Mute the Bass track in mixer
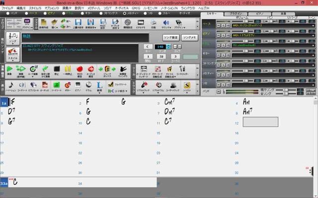This screenshot has width=318, height=198. click(x=219, y=26)
